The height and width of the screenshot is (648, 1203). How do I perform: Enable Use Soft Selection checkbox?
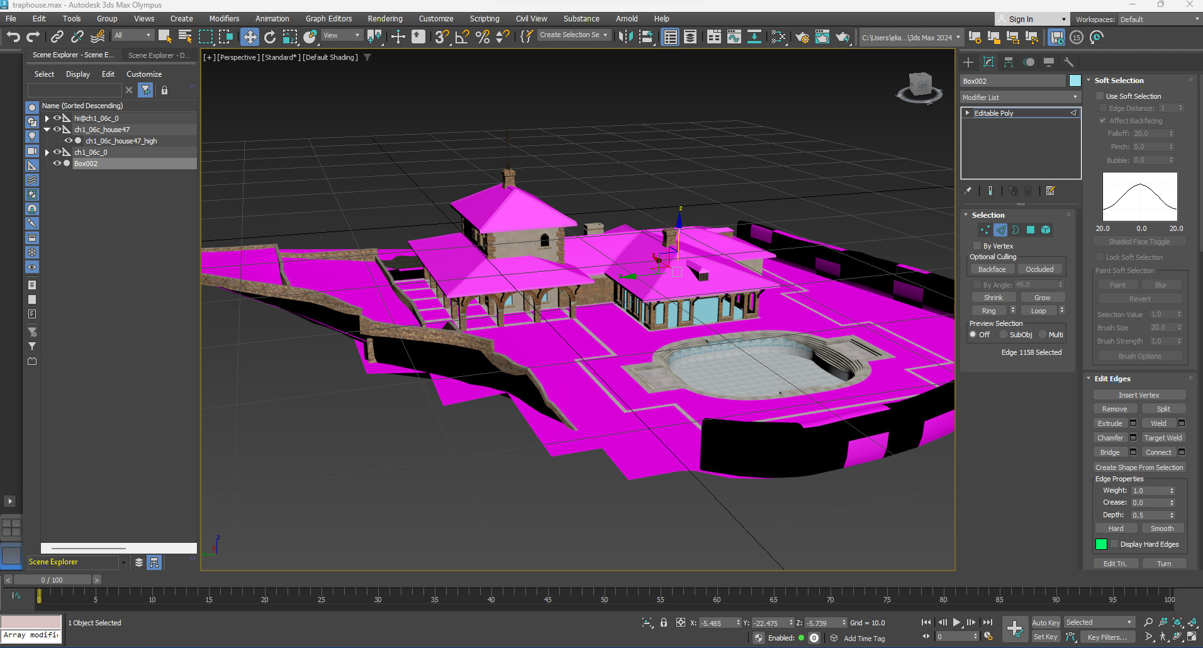[1100, 96]
